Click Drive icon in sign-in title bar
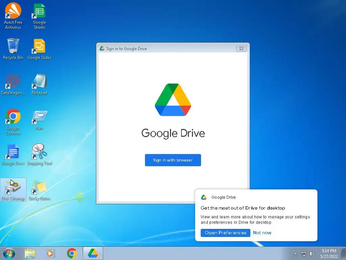Viewport: 346px width, 260px height. [102, 48]
